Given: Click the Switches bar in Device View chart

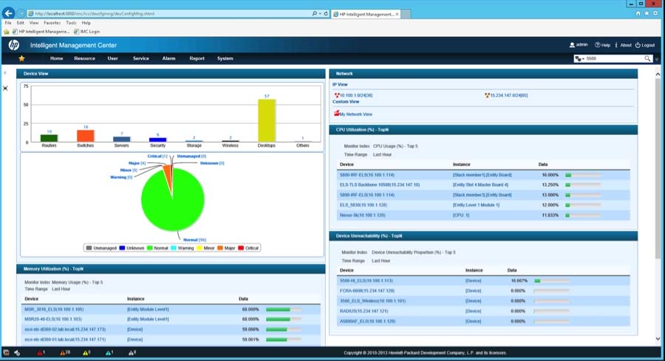Looking at the screenshot, I should [86, 136].
